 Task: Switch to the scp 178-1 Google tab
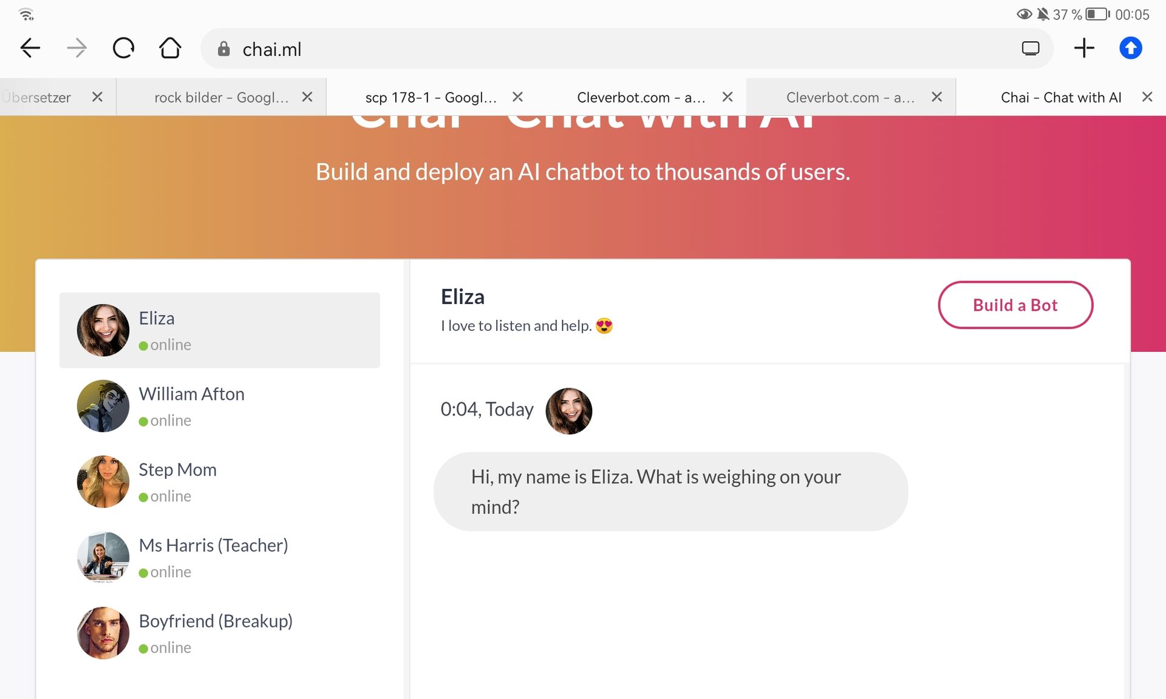[x=431, y=97]
